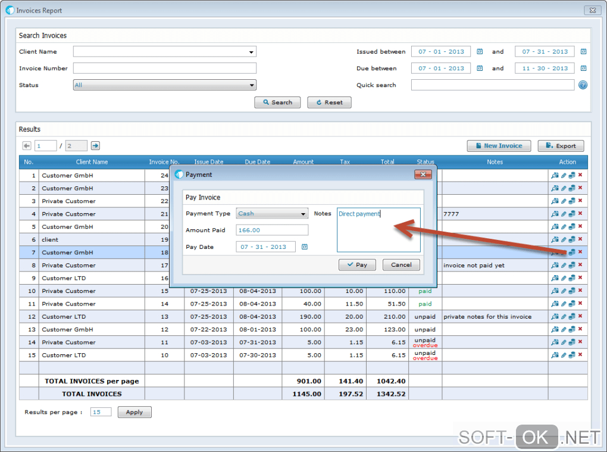Open calendar for Due between end date
Viewport: 607px width, 452px height.
click(583, 68)
